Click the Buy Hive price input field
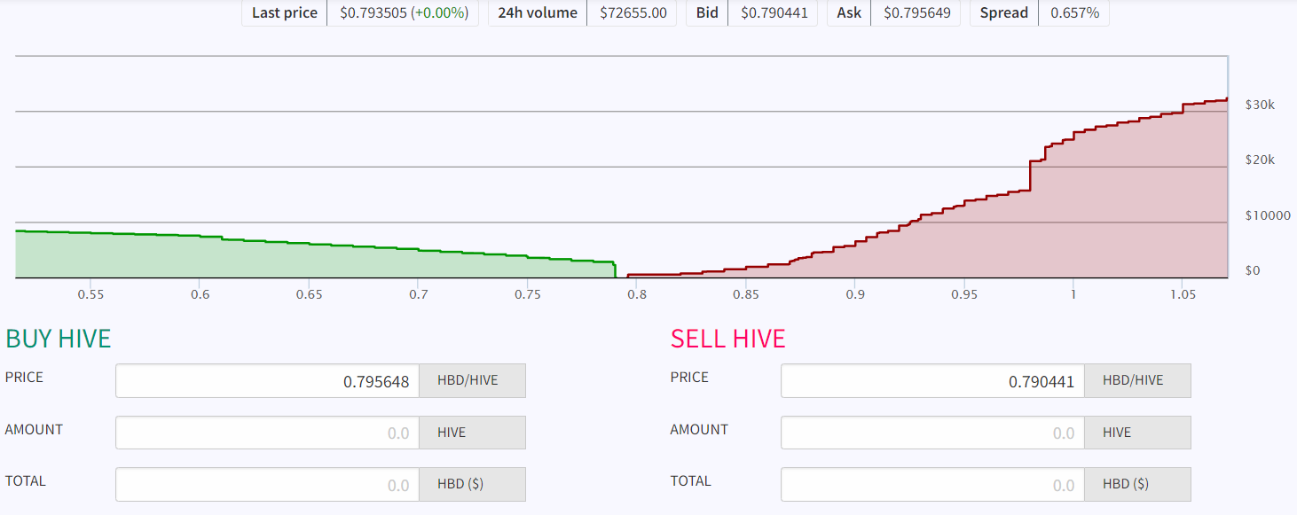This screenshot has height=515, width=1297. [267, 381]
